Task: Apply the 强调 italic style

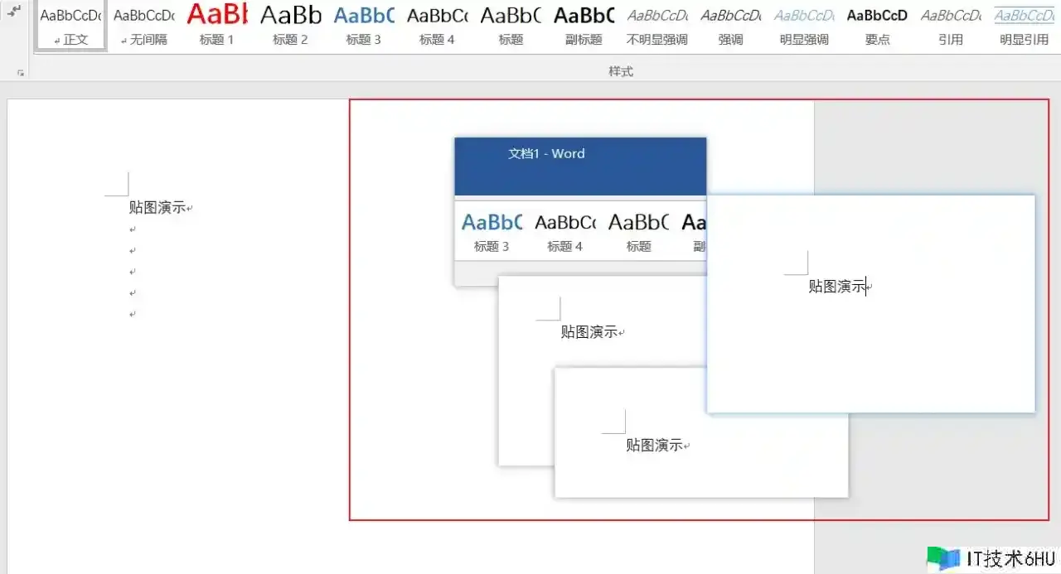Action: tap(730, 25)
